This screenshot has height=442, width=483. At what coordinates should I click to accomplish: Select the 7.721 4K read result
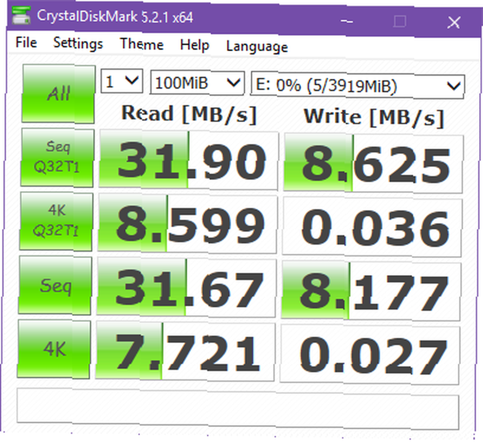coord(185,352)
